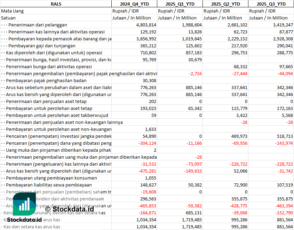Click value 148,627 cell
The height and width of the screenshot is (230, 294).
[x=134, y=185]
